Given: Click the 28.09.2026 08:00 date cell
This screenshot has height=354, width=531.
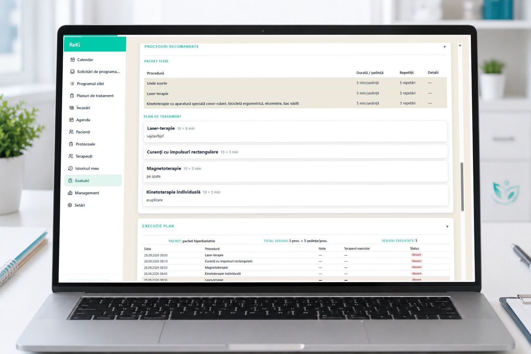Looking at the screenshot, I should point(156,255).
